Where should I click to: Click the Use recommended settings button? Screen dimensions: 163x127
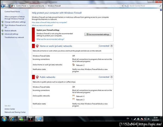pos(98,34)
